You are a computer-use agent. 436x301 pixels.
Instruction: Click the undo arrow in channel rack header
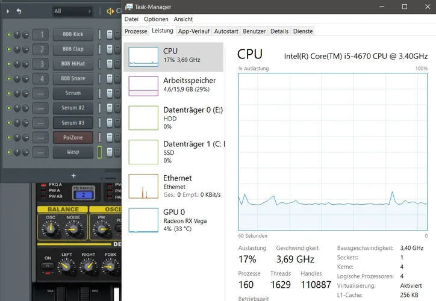click(x=19, y=11)
